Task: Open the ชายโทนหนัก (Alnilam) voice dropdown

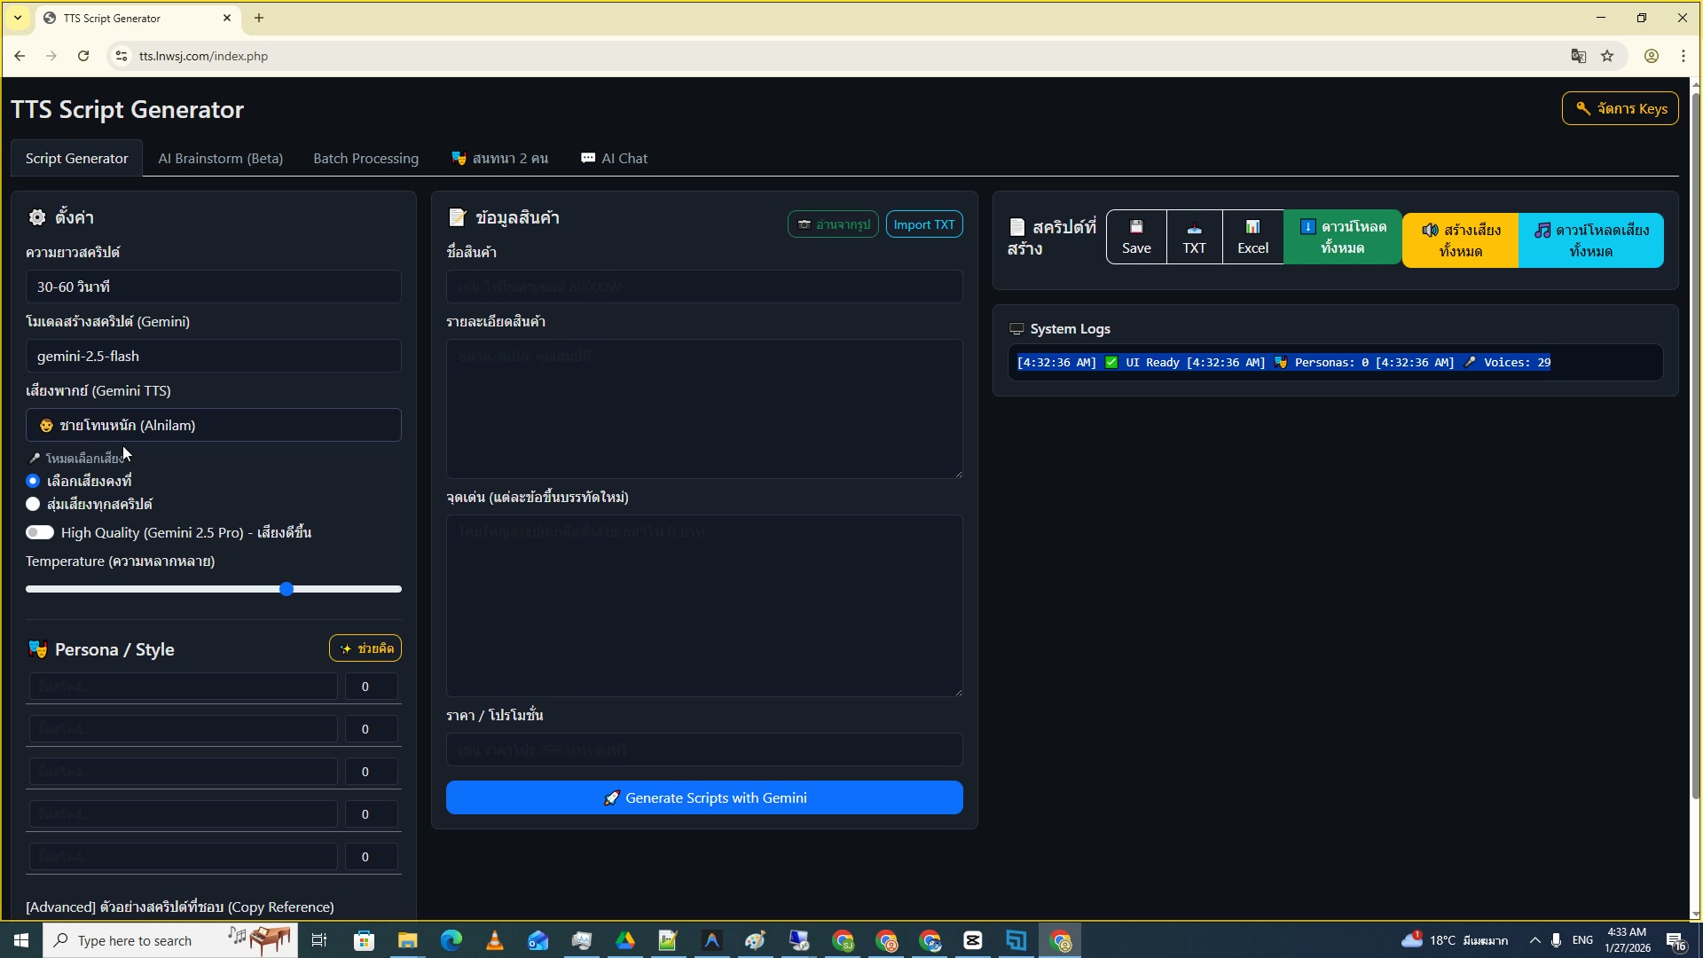Action: [213, 424]
